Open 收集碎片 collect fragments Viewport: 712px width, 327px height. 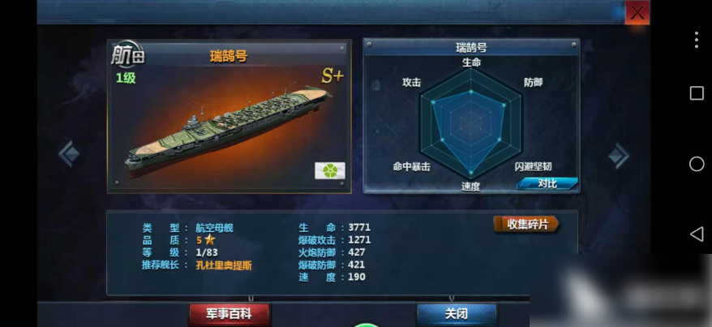point(527,224)
